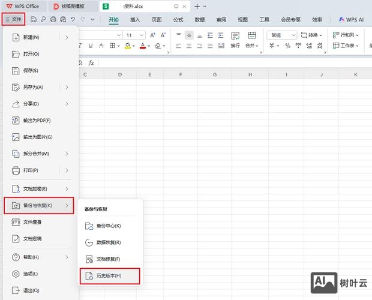Image resolution: width=372 pixels, height=300 pixels.
Task: Open the 效率 ribbon tab
Action: tap(317, 20)
